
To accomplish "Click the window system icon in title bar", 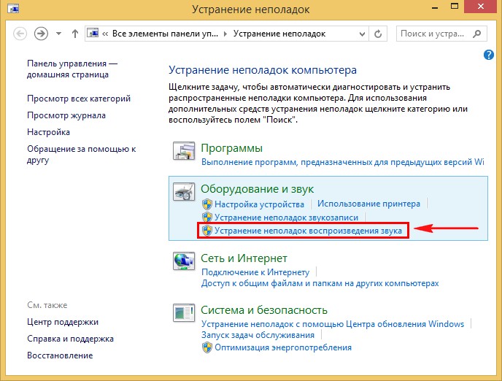I will tap(13, 8).
